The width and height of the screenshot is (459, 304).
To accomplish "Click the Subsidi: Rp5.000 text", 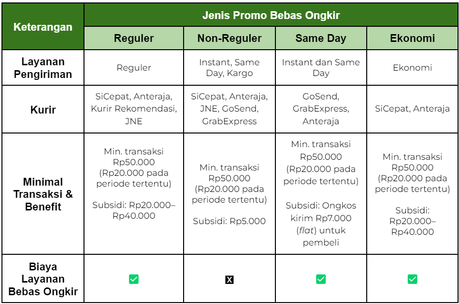I will tap(229, 221).
